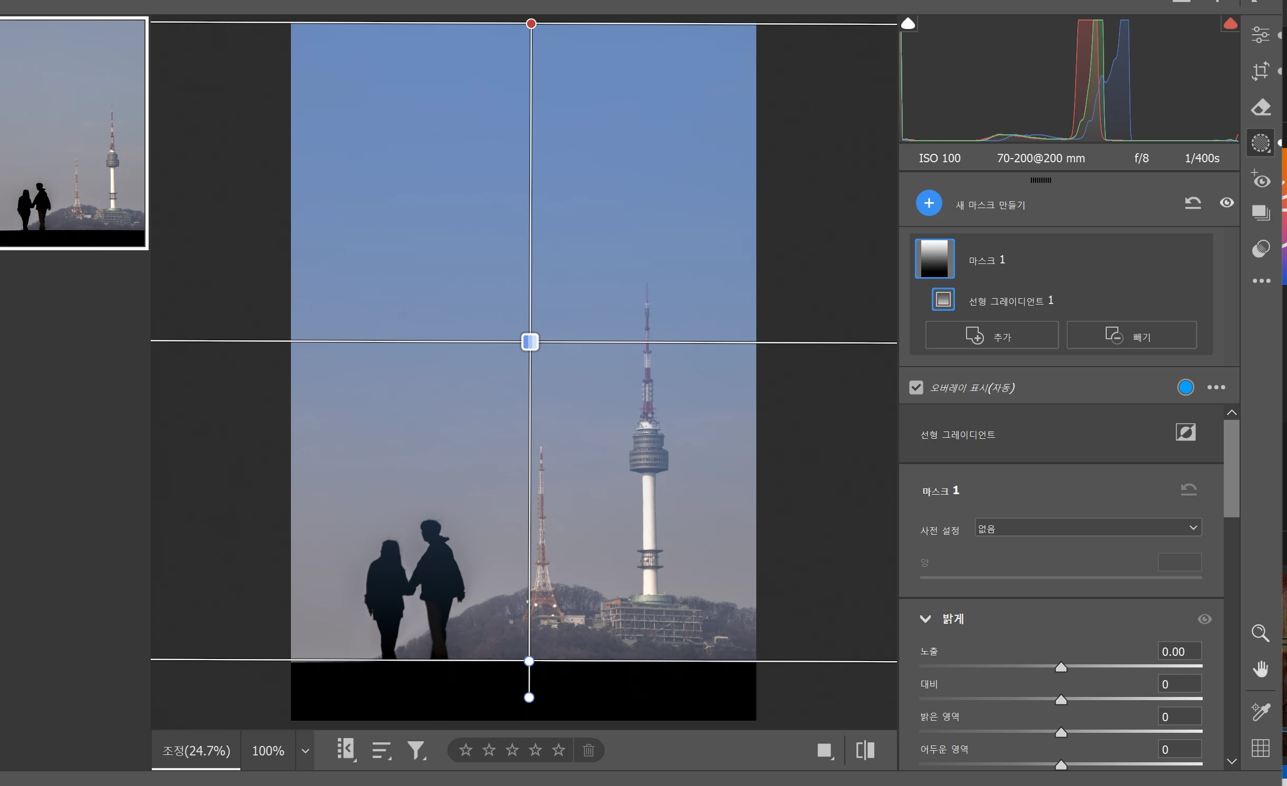Select the Crop tool in right toolbar
Image resolution: width=1287 pixels, height=786 pixels.
[x=1260, y=71]
